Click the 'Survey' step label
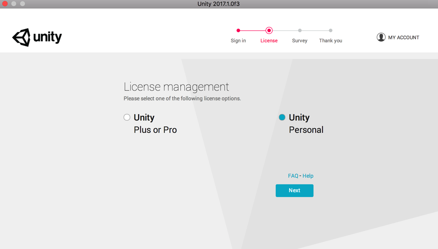 click(300, 40)
